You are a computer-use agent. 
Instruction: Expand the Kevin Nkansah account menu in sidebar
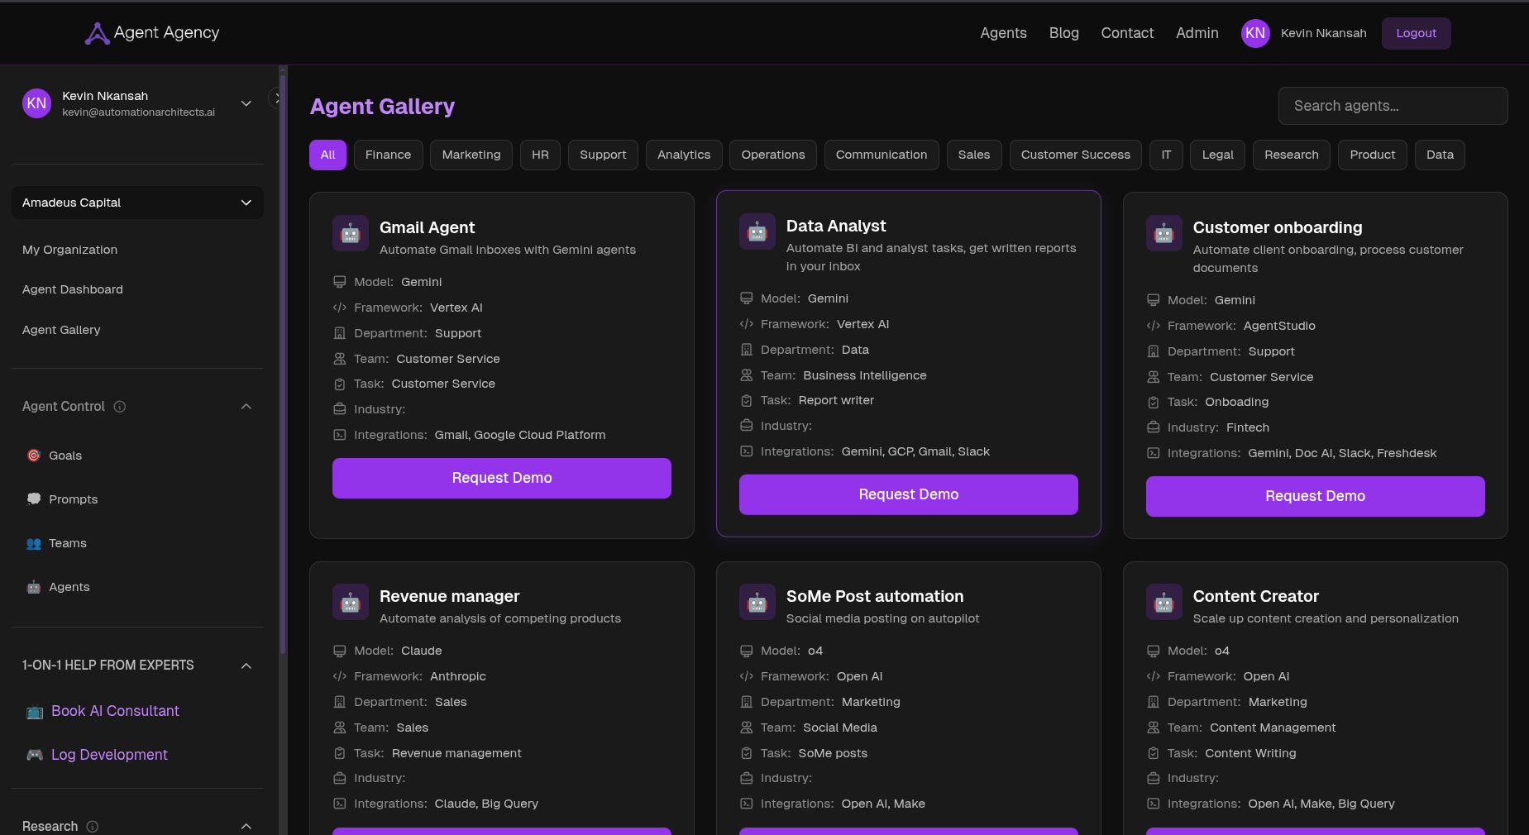coord(246,103)
